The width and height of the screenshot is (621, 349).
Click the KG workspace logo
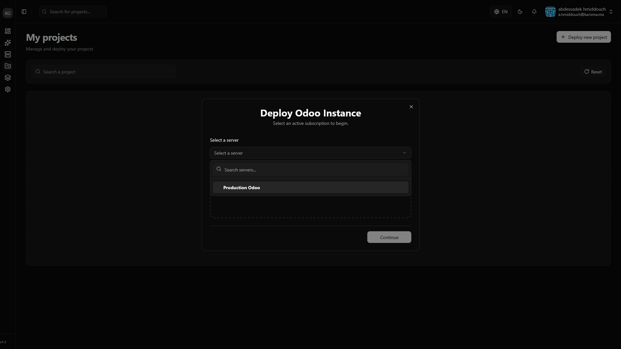(x=8, y=13)
